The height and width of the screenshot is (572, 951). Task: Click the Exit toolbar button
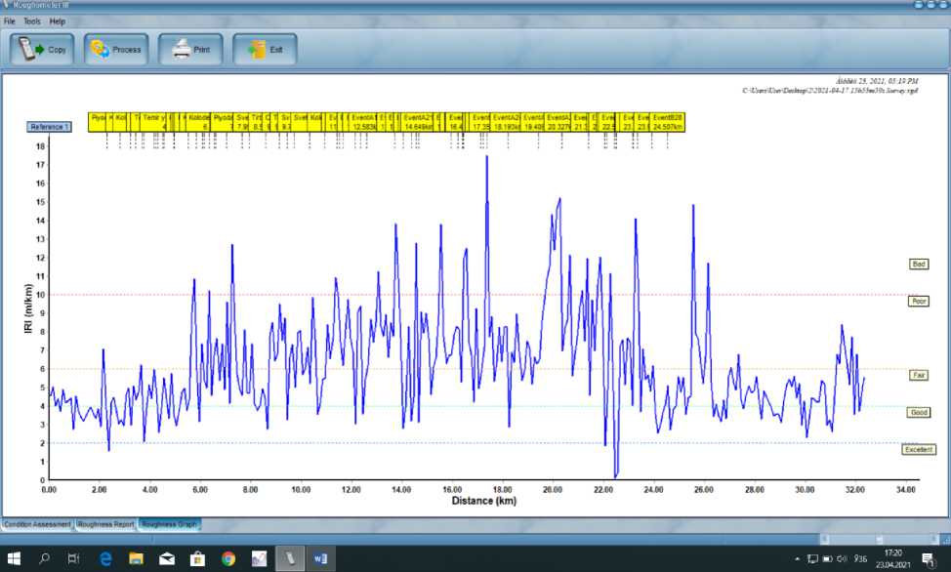tap(265, 49)
